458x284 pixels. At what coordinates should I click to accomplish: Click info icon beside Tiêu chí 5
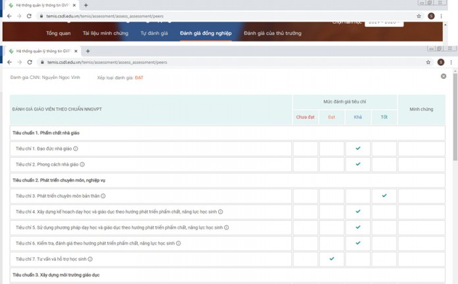click(x=227, y=227)
